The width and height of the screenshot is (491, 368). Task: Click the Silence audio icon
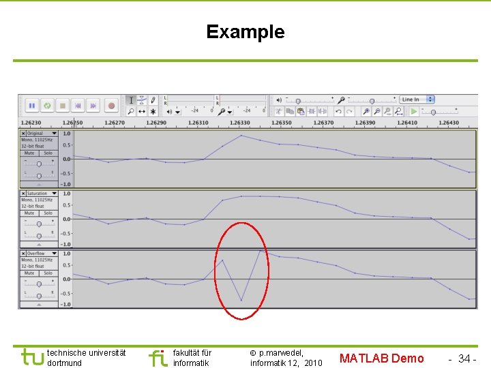click(x=322, y=111)
